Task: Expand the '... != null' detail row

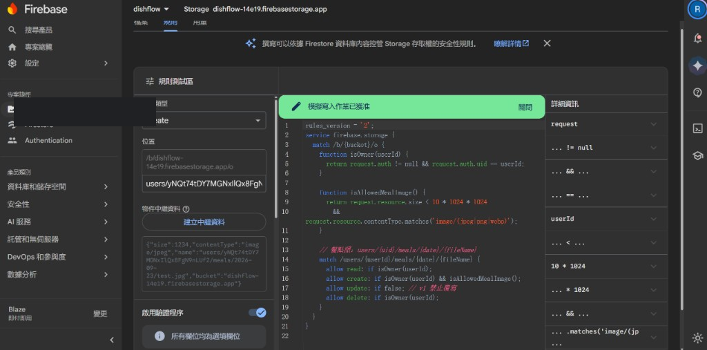Action: (x=606, y=148)
